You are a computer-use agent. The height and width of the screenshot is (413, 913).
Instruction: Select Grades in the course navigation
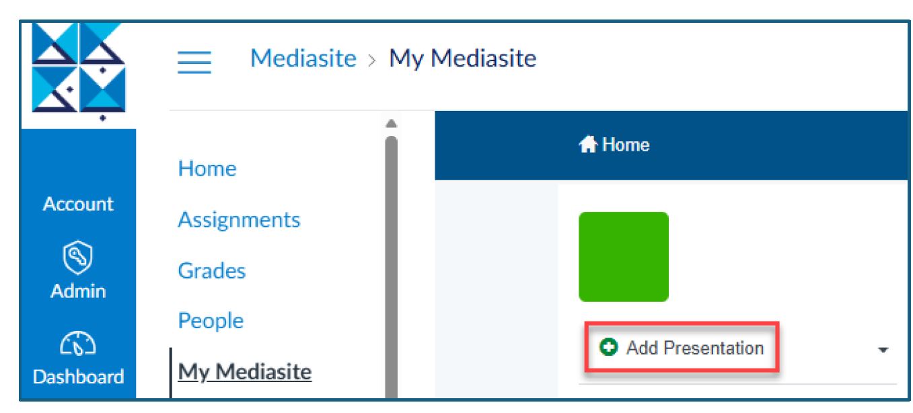pos(212,270)
